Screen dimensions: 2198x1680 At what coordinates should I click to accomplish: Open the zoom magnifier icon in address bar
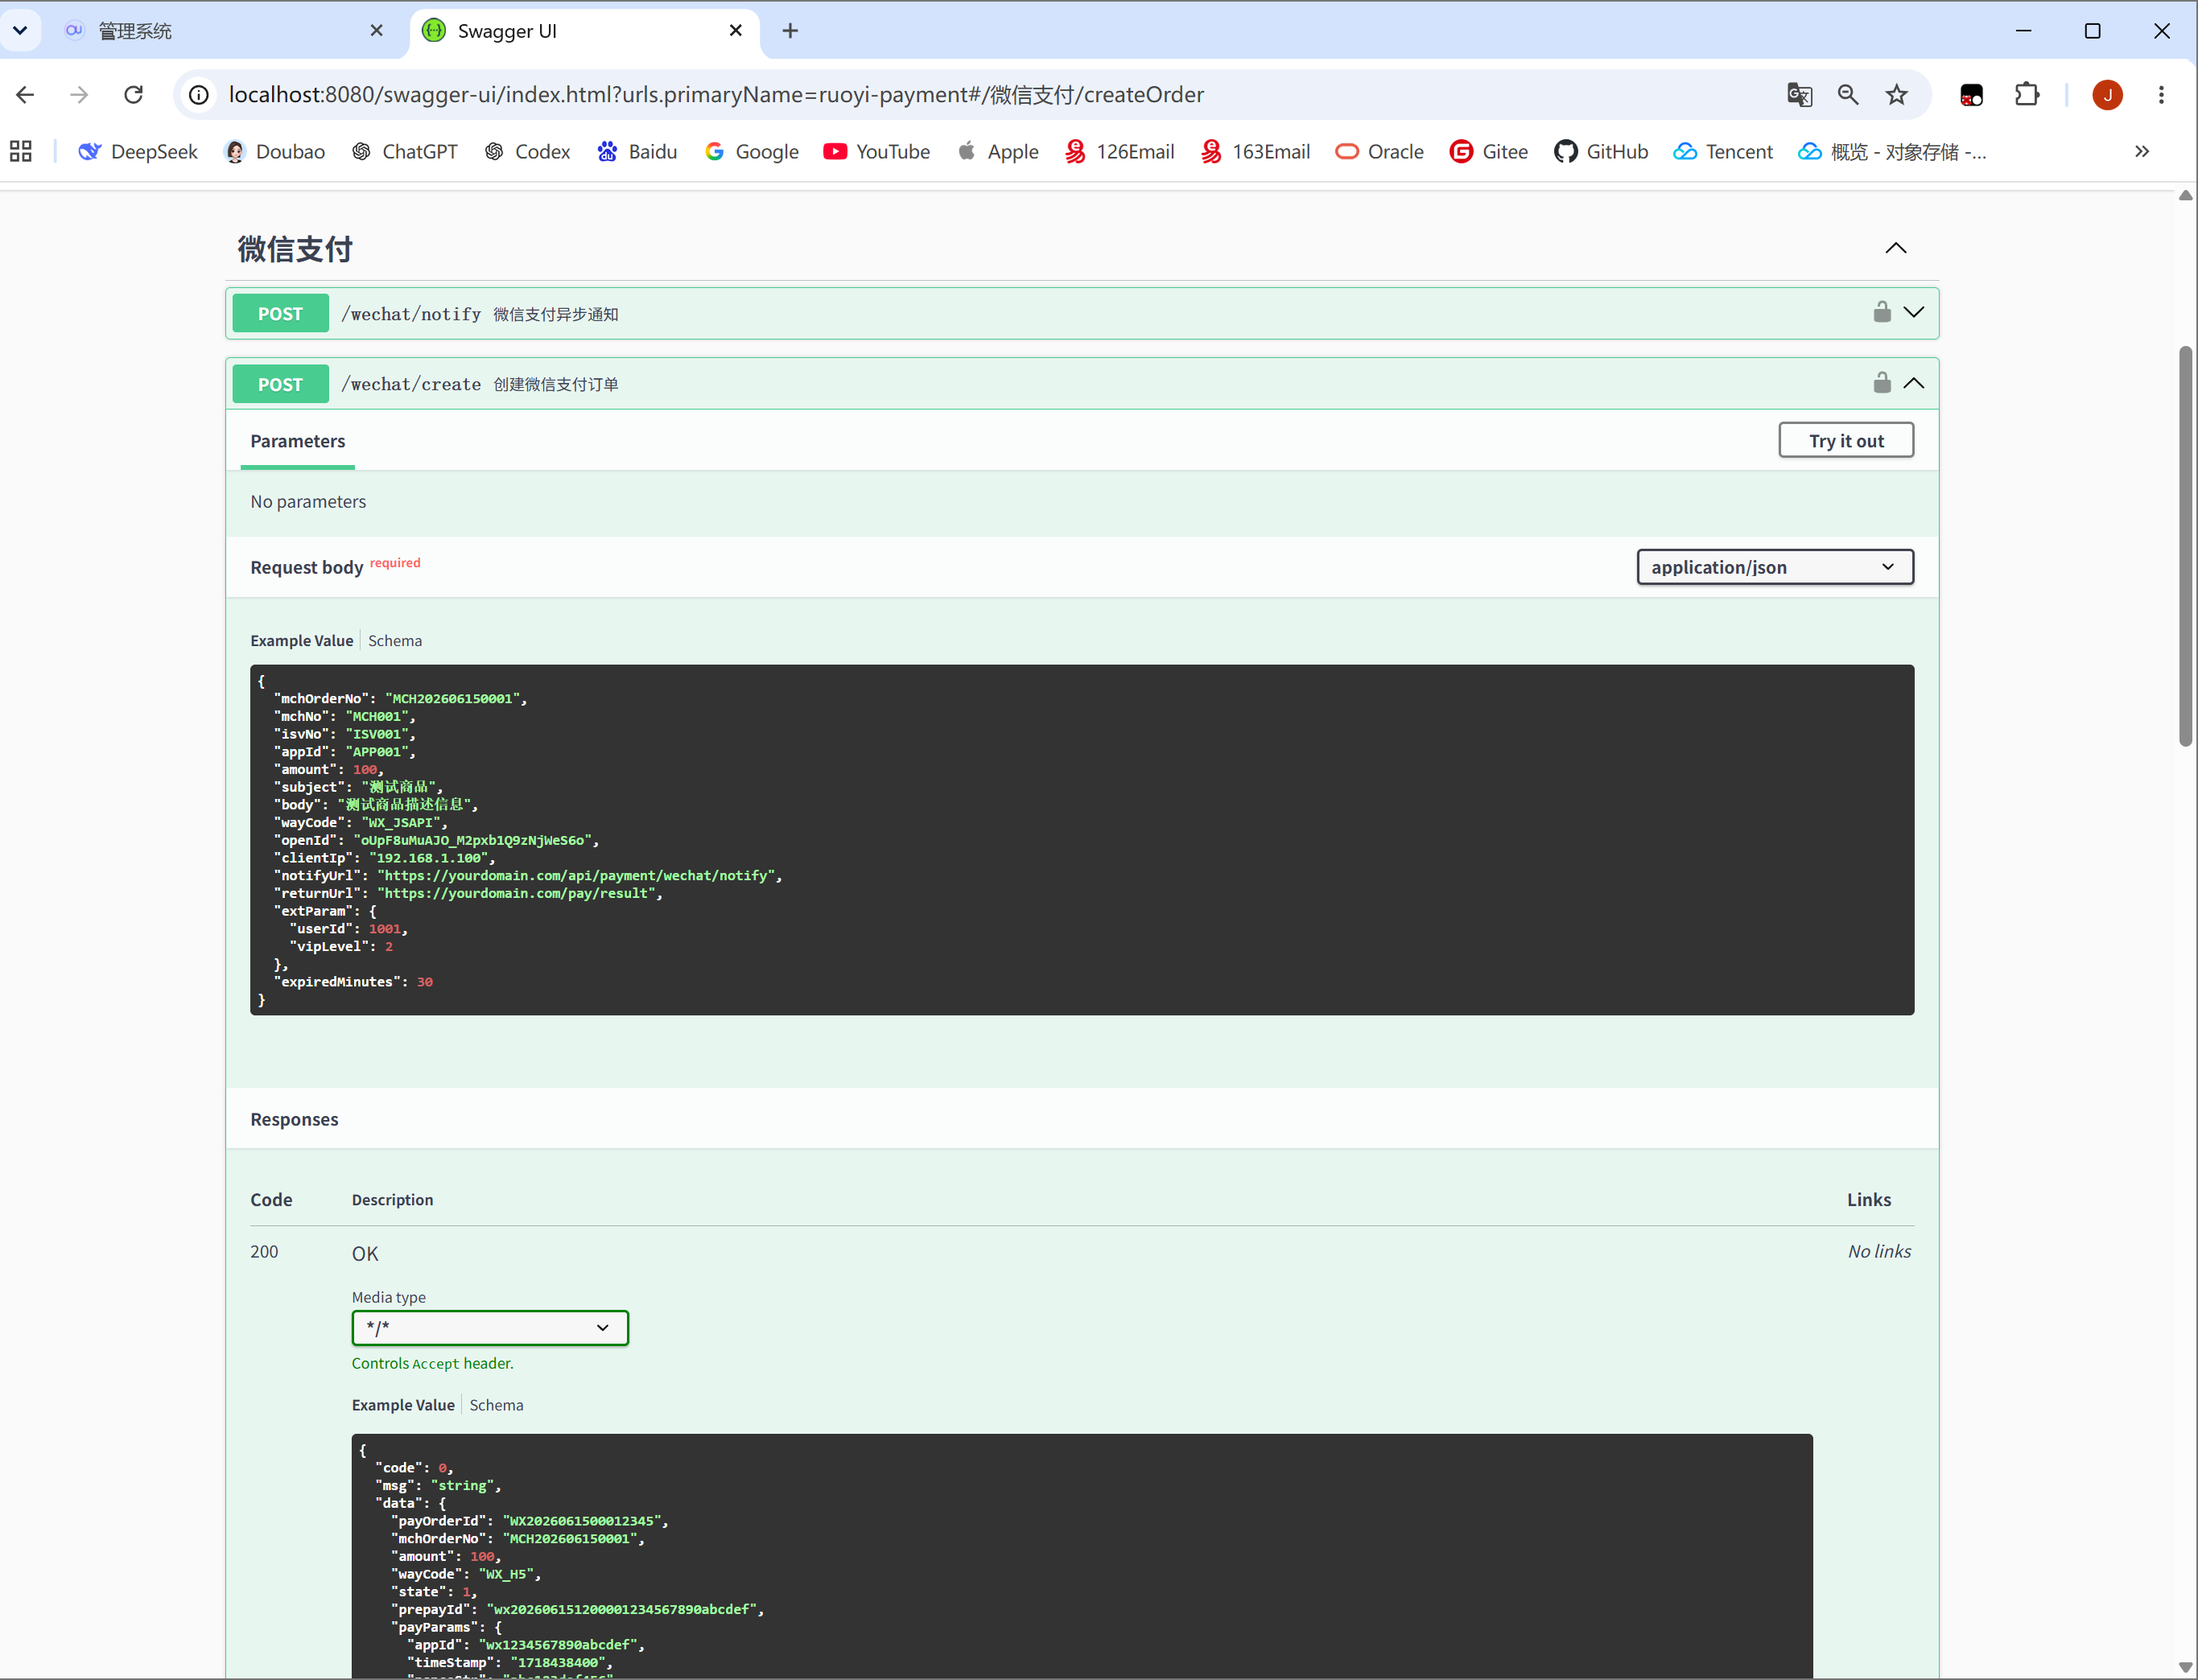(1848, 95)
